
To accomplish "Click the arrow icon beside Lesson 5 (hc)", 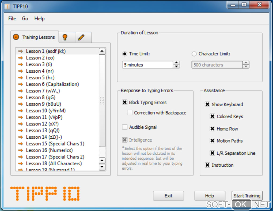I will (21, 77).
